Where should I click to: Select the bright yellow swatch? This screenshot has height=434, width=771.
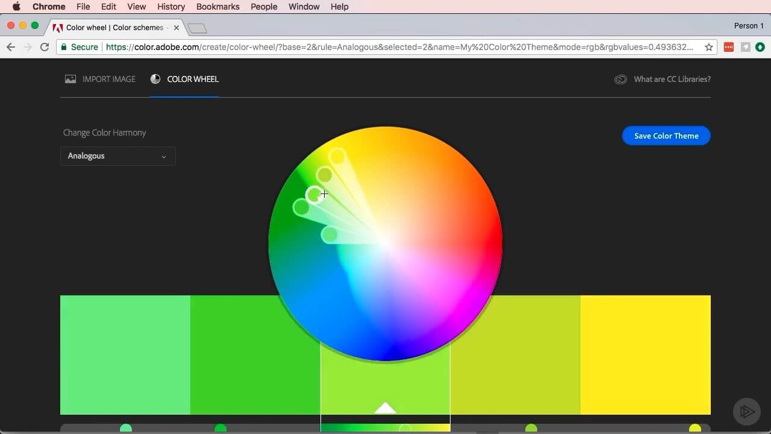click(646, 355)
